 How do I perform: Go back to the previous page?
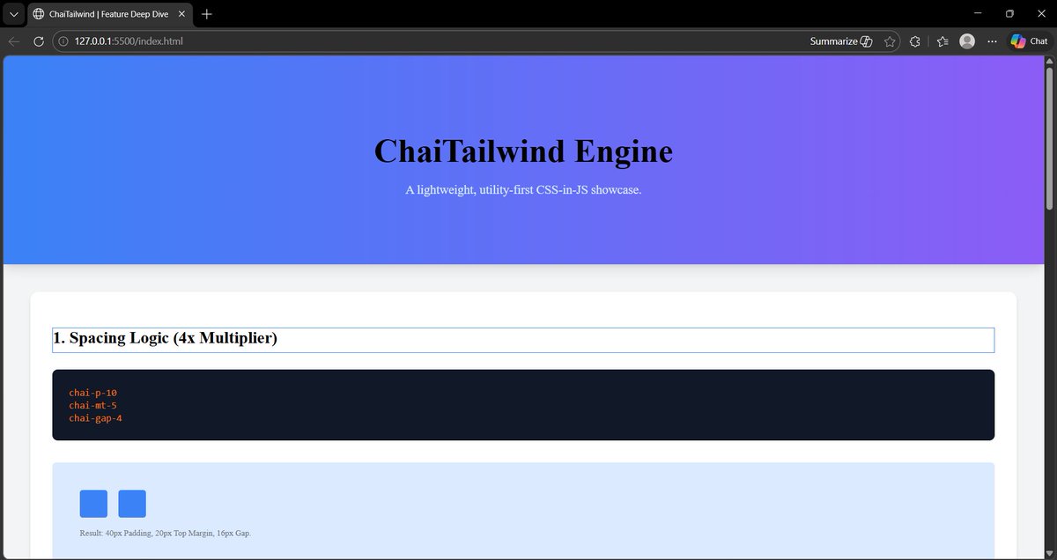tap(13, 41)
